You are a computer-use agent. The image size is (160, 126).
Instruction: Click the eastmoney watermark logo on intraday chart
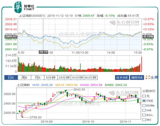click(x=124, y=23)
